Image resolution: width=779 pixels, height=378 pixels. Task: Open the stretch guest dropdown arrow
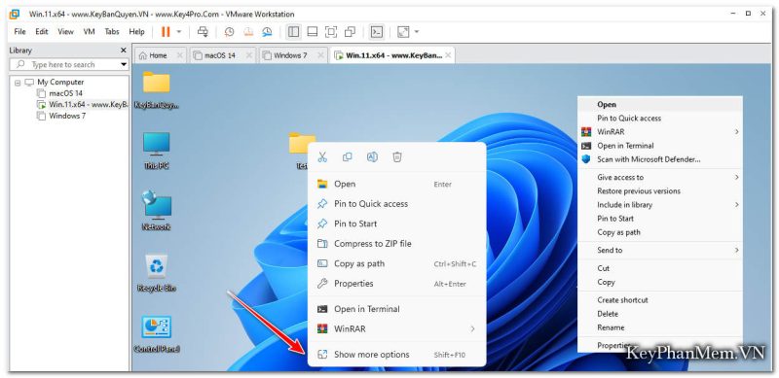coord(417,32)
